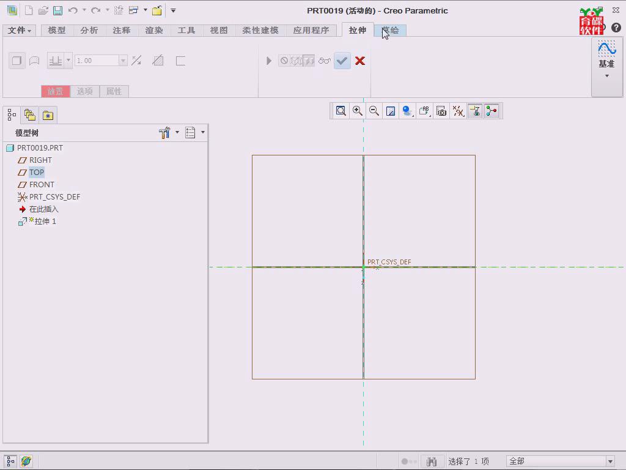Select the blind depth option button

pyautogui.click(x=56, y=61)
